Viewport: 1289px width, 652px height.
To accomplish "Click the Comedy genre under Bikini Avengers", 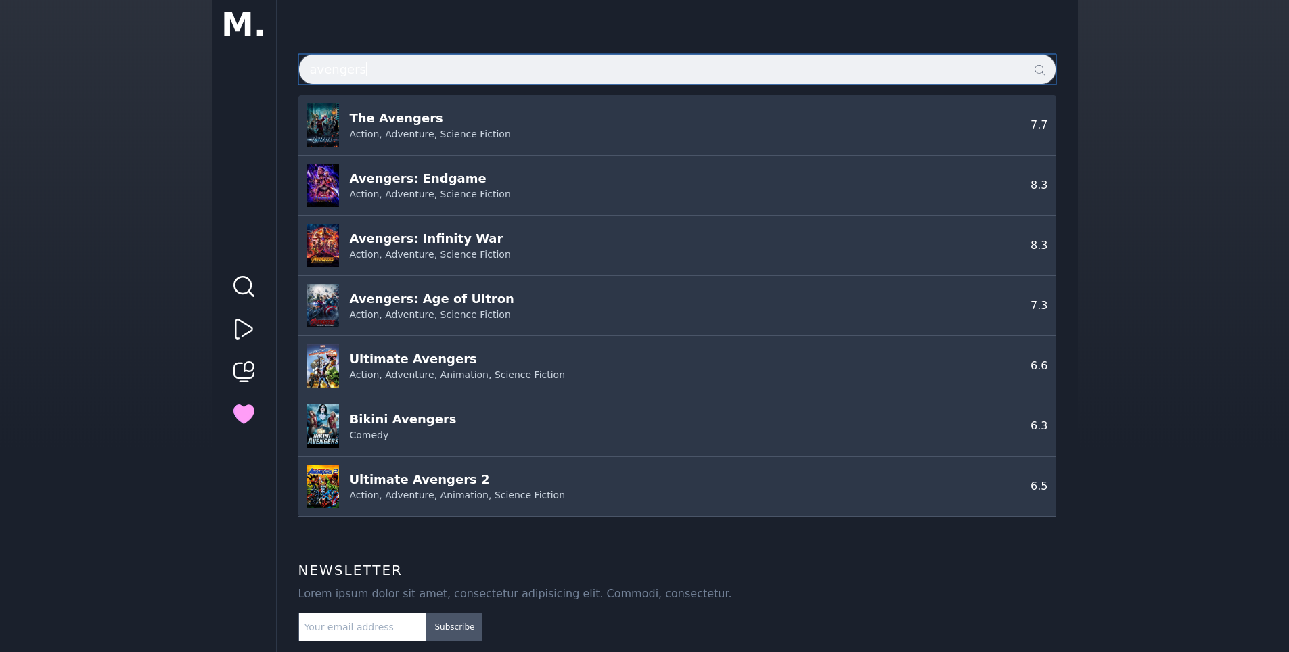I will 369,435.
